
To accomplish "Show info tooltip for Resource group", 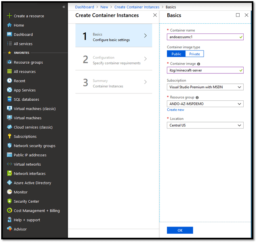I will pyautogui.click(x=197, y=98).
